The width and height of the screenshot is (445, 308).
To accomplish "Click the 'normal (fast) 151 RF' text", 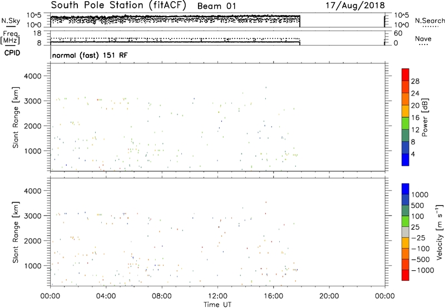I will click(x=90, y=55).
